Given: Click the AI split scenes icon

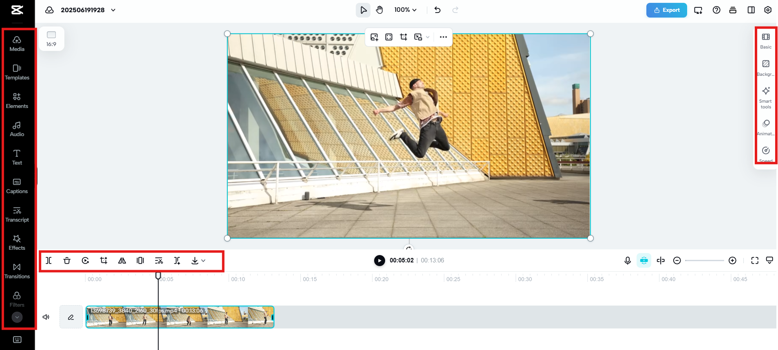Looking at the screenshot, I should pyautogui.click(x=177, y=260).
